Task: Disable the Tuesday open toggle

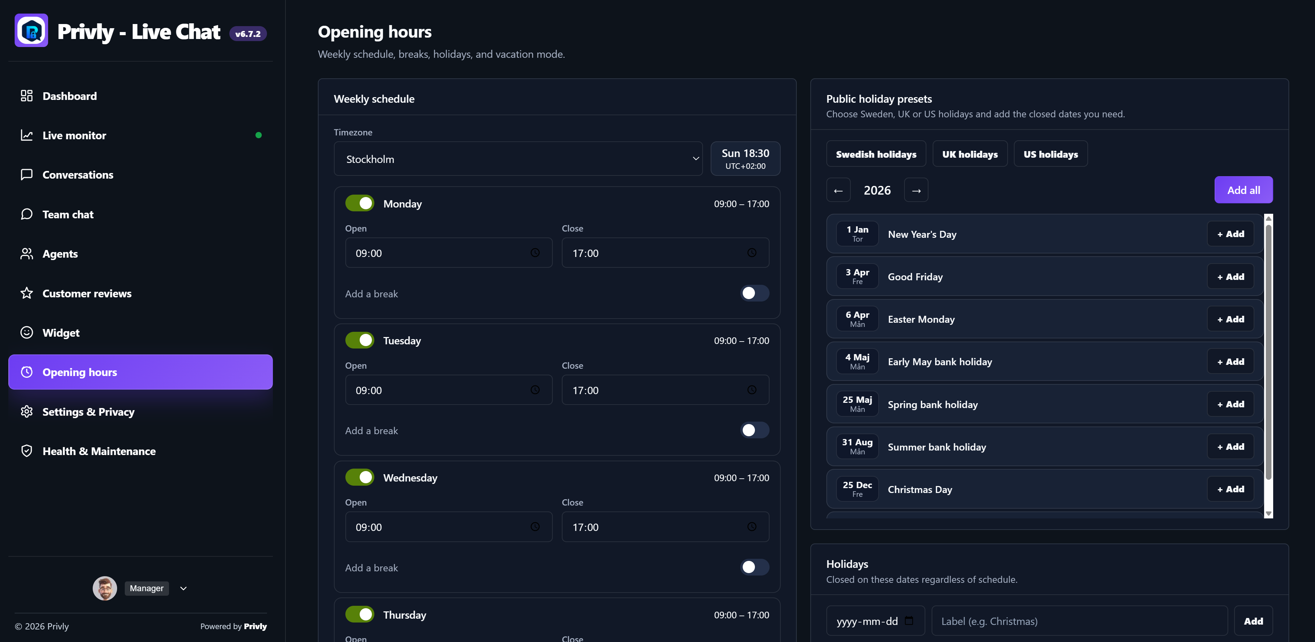Action: [359, 340]
